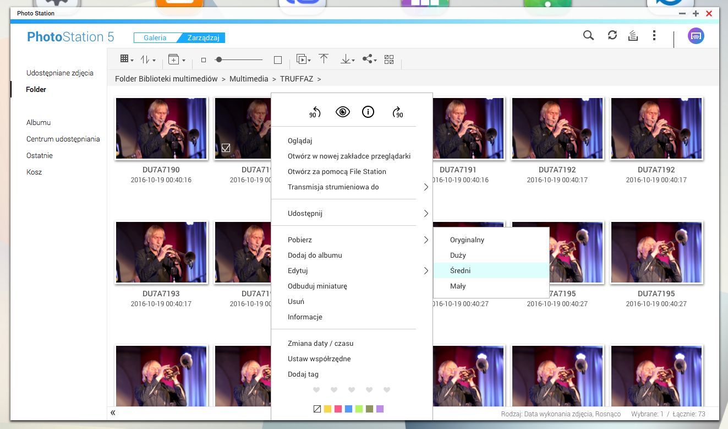Set largest thumbnail size icon
728x429 pixels.
[x=278, y=60]
